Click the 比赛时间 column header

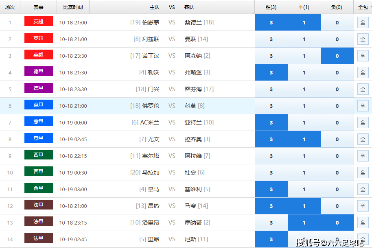click(73, 7)
